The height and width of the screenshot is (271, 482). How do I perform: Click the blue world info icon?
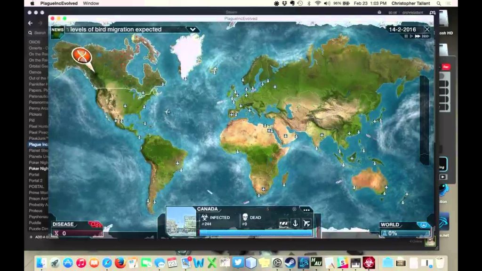(423, 225)
